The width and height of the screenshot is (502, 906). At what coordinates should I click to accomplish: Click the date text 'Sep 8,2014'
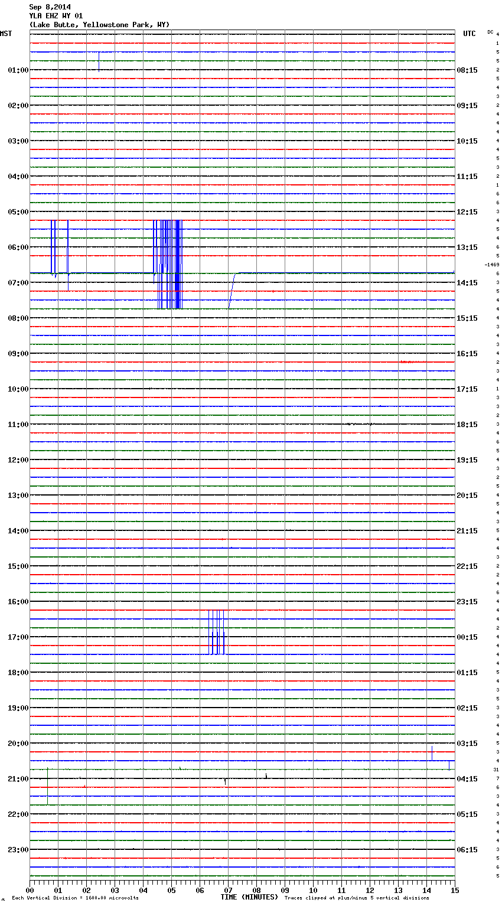pyautogui.click(x=50, y=7)
